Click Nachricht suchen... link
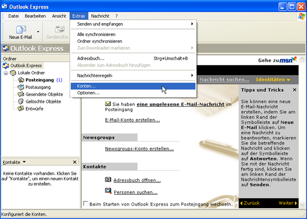This screenshot has width=307, height=219. click(224, 79)
